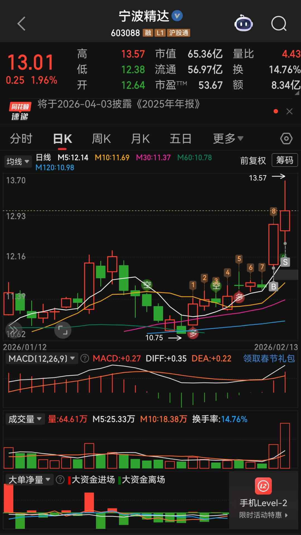Select the 周K chart tab
Screen dimensions: 301x535
coord(101,139)
